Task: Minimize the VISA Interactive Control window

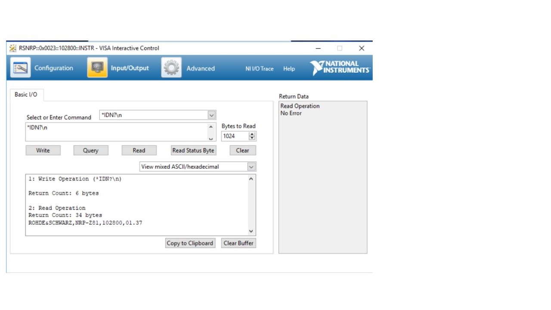Action: (318, 48)
